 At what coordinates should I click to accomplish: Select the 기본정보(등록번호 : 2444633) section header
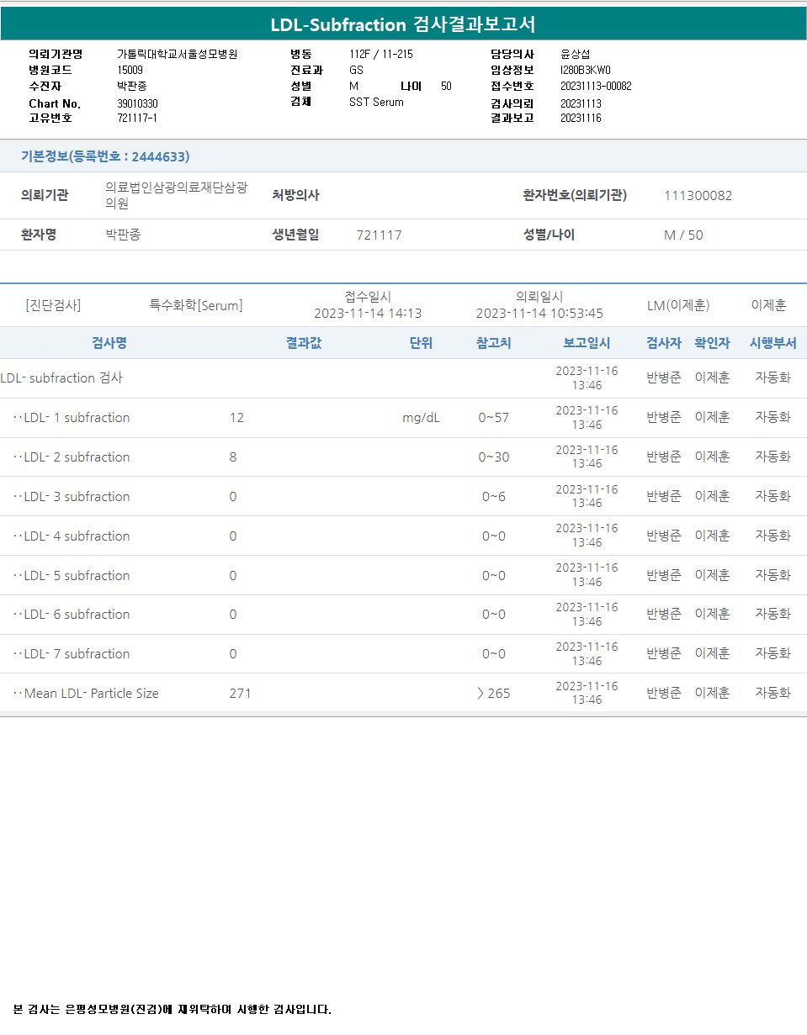(105, 156)
